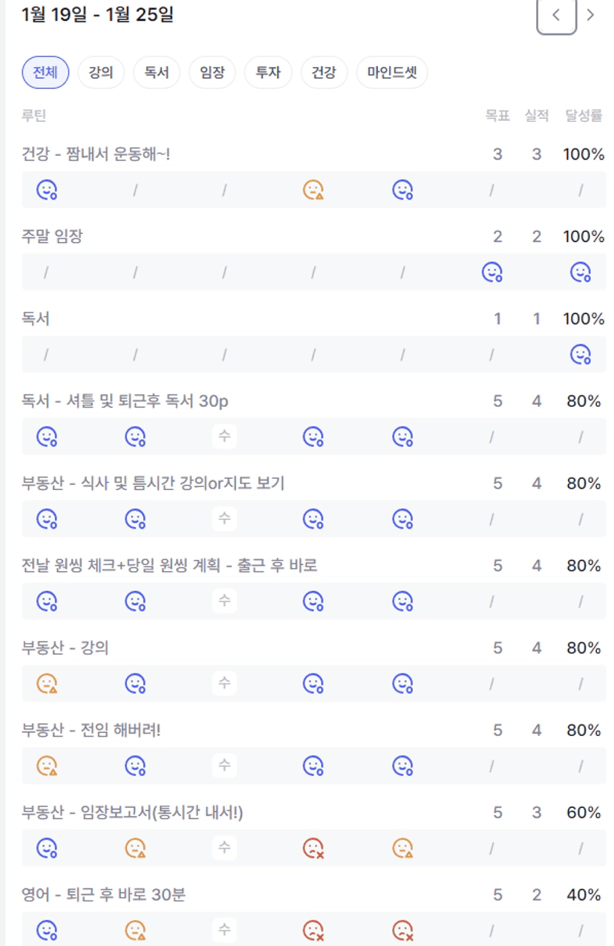Click first smiley in 건강 운동 row
Screen dimensions: 614x946
point(47,191)
